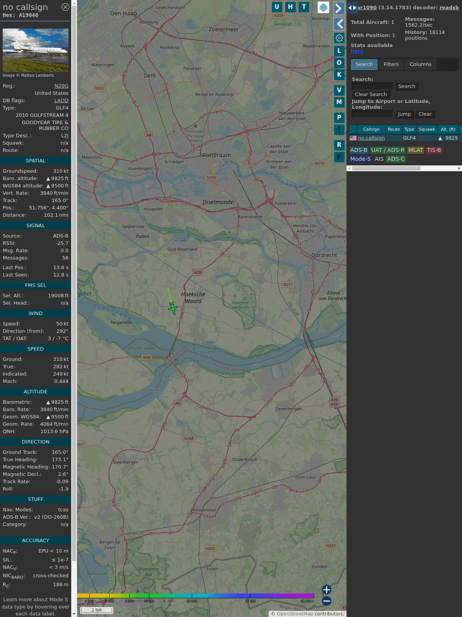Toggle the F follow button
Screen dimensions: 462x617
pos(339,157)
